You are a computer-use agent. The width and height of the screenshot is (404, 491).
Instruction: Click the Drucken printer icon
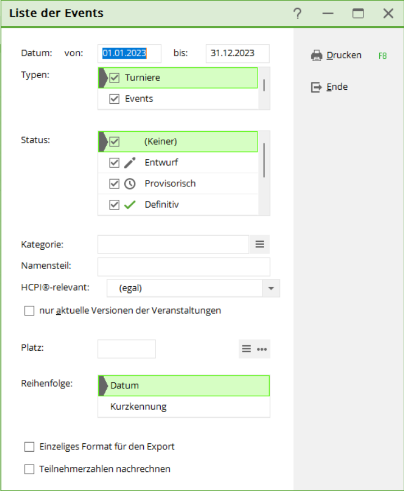[316, 56]
